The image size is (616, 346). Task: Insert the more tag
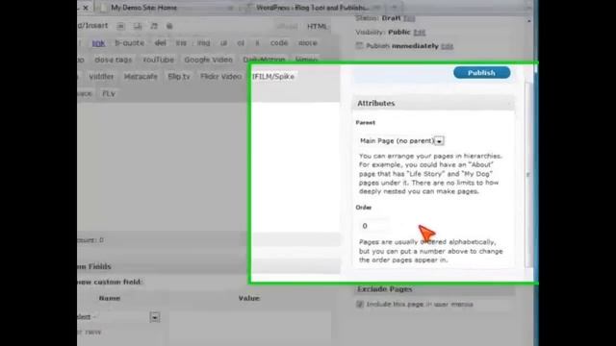pyautogui.click(x=307, y=43)
